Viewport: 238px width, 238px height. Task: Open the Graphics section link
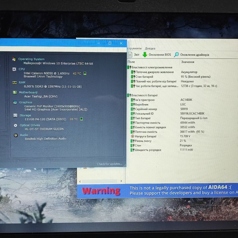click(x=26, y=102)
